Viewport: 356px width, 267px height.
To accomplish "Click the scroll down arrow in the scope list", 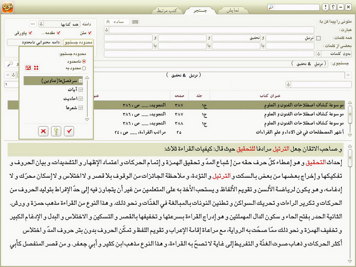I will 87,119.
